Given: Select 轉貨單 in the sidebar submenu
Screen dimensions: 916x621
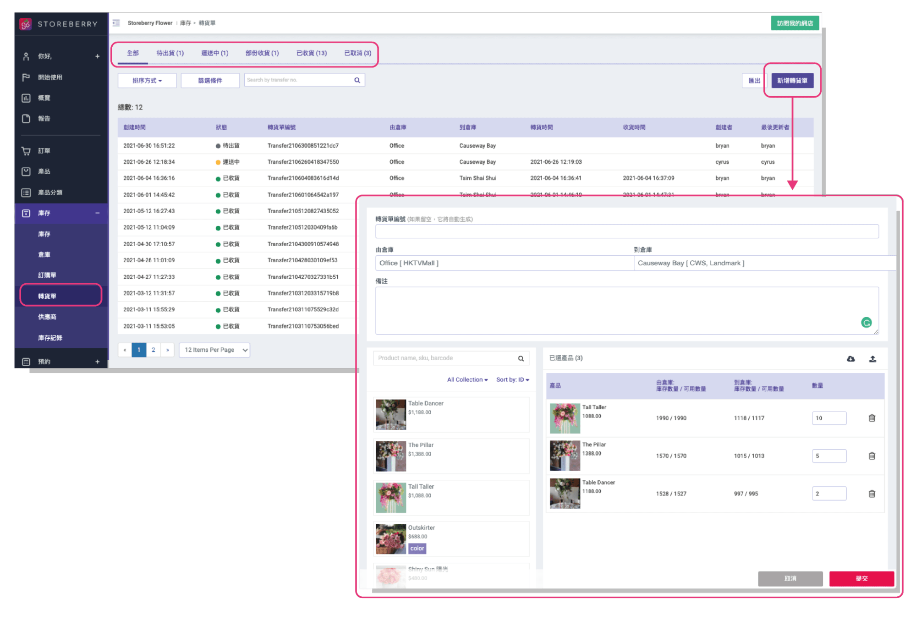Looking at the screenshot, I should [60, 296].
